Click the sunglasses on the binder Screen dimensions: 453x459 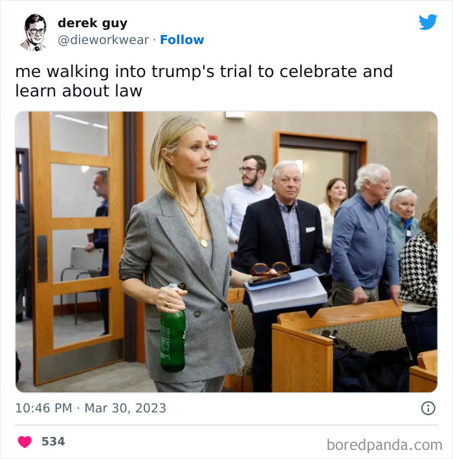(x=269, y=269)
